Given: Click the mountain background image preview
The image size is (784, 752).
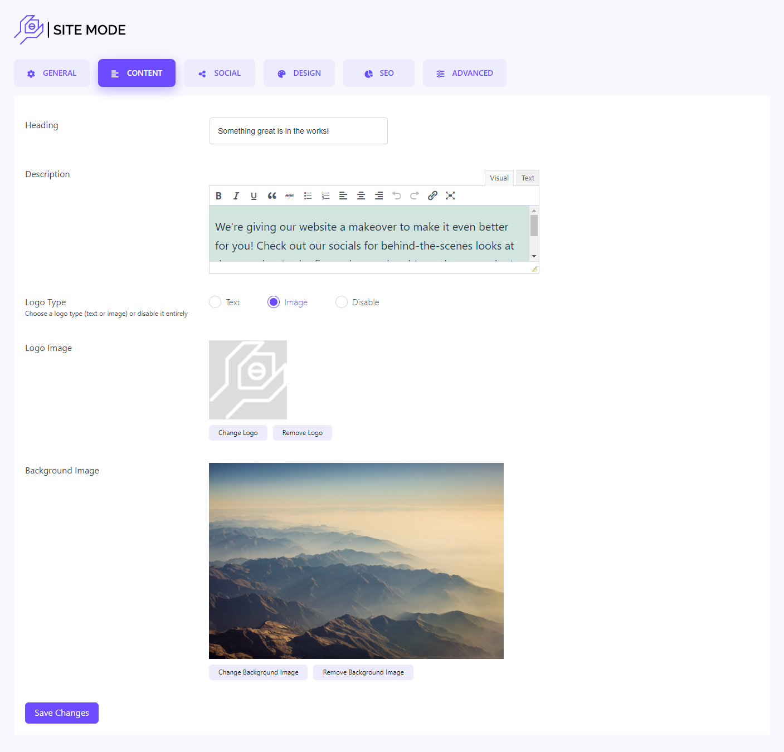Looking at the screenshot, I should click(356, 561).
